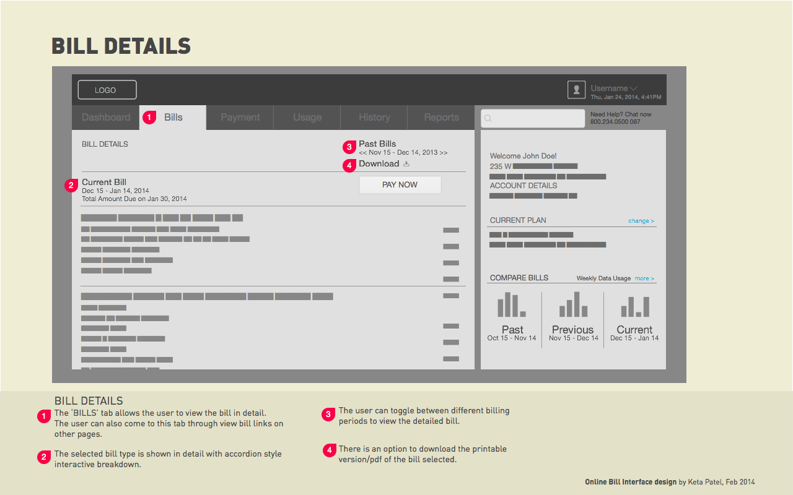
Task: Go to the Usage tab
Action: (307, 117)
